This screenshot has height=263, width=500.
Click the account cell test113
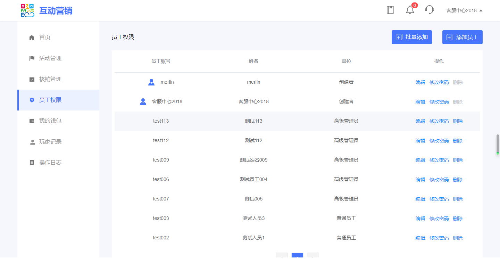pos(161,121)
